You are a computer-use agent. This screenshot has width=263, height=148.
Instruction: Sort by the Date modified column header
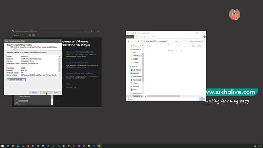click(x=197, y=46)
